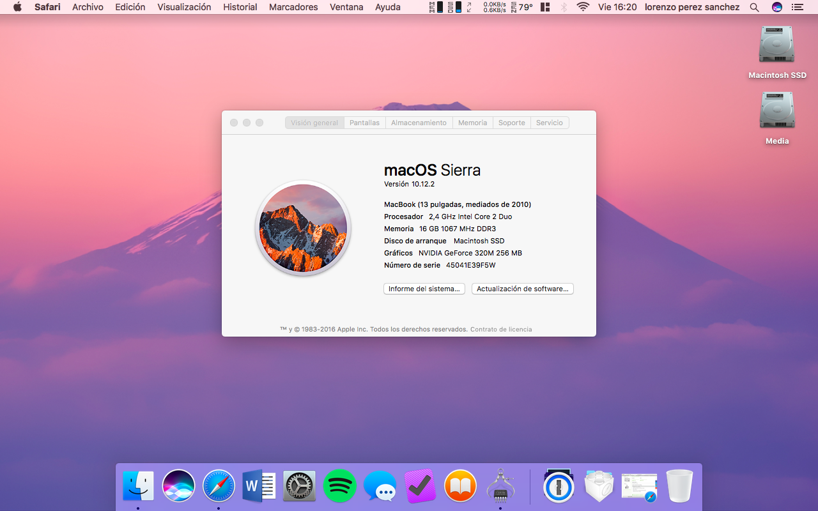The image size is (818, 511).
Task: Click the Vie 16:20 clock
Action: (617, 7)
